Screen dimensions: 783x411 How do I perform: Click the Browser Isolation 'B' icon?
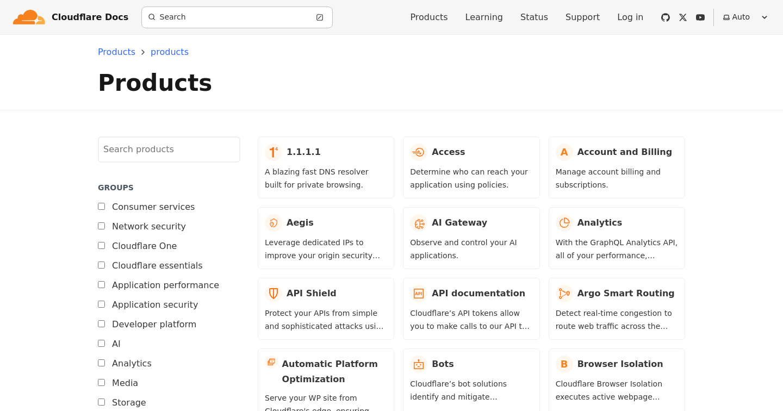click(x=564, y=364)
